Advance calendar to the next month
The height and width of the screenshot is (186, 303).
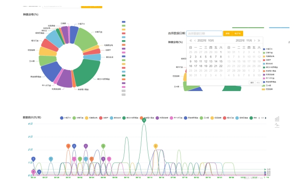pyautogui.click(x=254, y=40)
